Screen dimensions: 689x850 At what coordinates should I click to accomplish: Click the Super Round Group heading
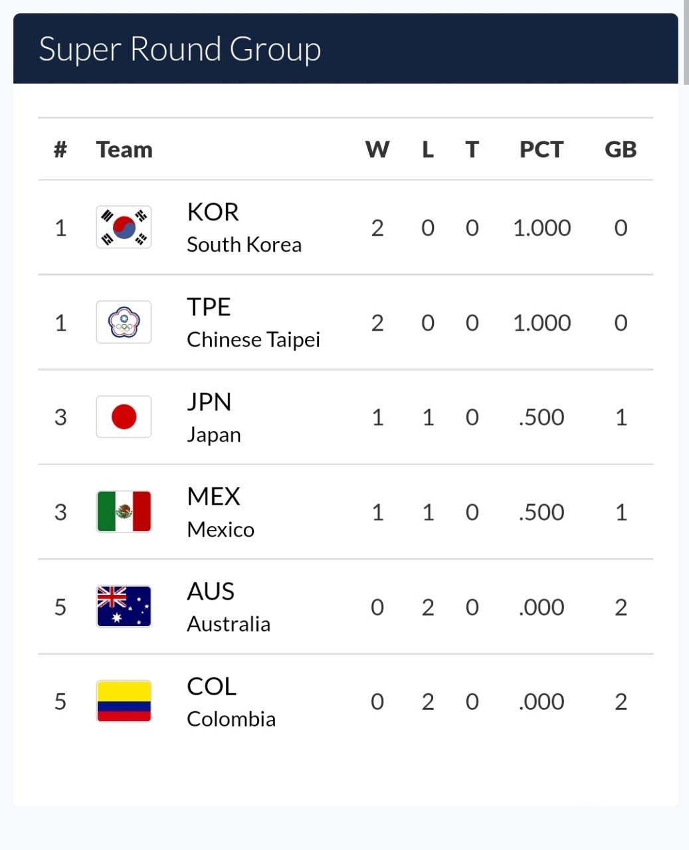click(180, 49)
